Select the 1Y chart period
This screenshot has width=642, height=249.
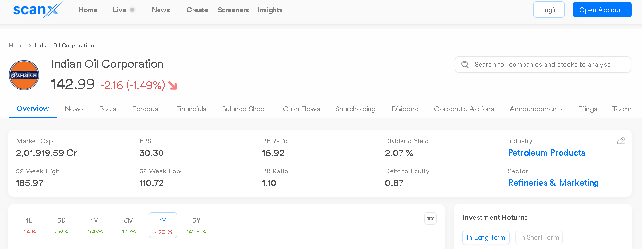[163, 225]
